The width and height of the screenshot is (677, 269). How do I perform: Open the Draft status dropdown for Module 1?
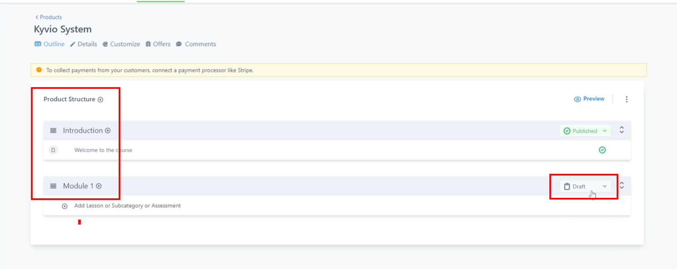pos(585,186)
